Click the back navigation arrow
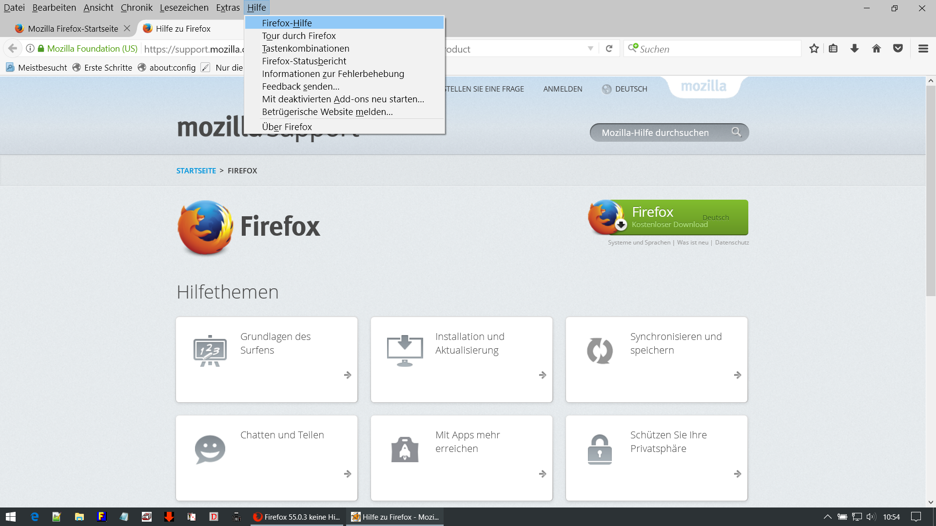This screenshot has width=936, height=526. pyautogui.click(x=13, y=49)
